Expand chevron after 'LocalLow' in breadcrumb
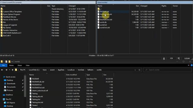Screen dimensions: 193x108 click(x=76, y=70)
